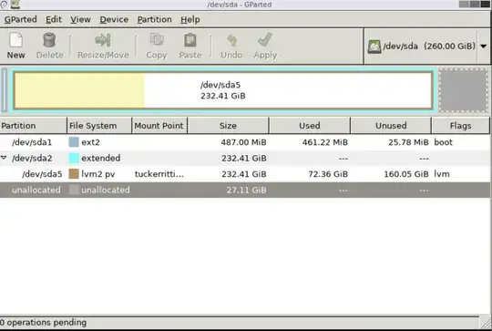Click the 461.22 MiB used value
Image resolution: width=492 pixels, height=331 pixels.
[324, 142]
